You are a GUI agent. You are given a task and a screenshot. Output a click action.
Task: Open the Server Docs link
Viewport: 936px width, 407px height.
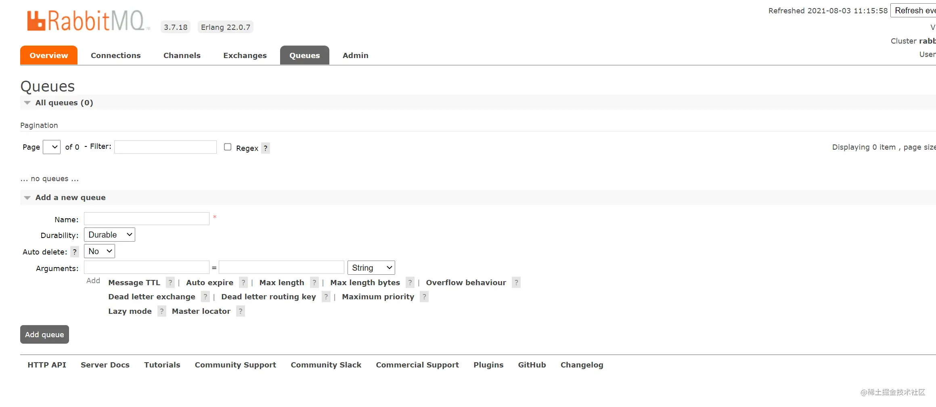pyautogui.click(x=105, y=365)
